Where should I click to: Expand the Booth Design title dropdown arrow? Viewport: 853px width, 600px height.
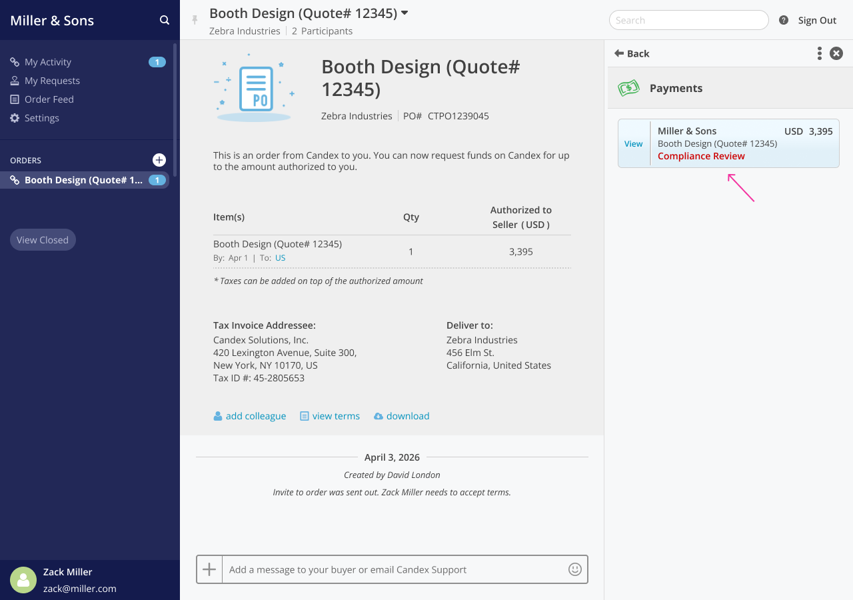pyautogui.click(x=405, y=13)
